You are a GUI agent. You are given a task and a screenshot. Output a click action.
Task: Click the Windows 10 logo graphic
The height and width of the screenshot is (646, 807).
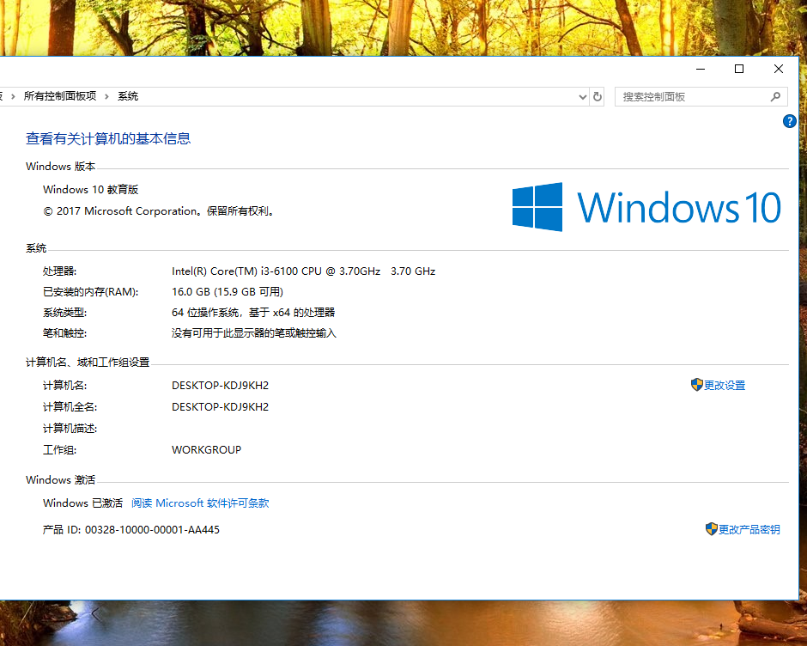pos(647,206)
